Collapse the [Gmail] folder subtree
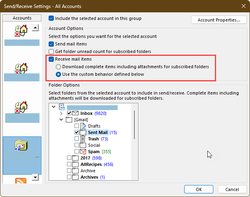 [61, 120]
